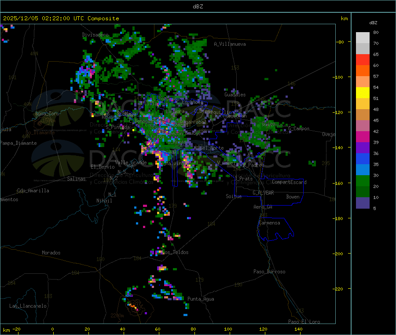
Task: Click the '80' value at the legend top
Action: pyautogui.click(x=376, y=32)
